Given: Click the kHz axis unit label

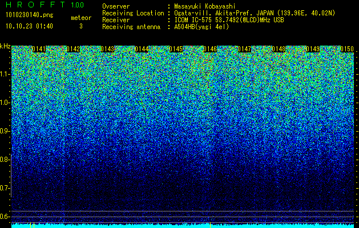Looking at the screenshot, I should click(5, 46).
